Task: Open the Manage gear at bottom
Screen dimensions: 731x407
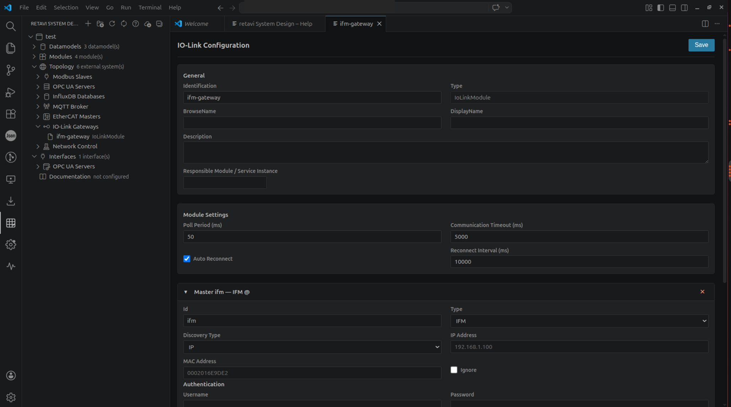Action: [x=11, y=397]
